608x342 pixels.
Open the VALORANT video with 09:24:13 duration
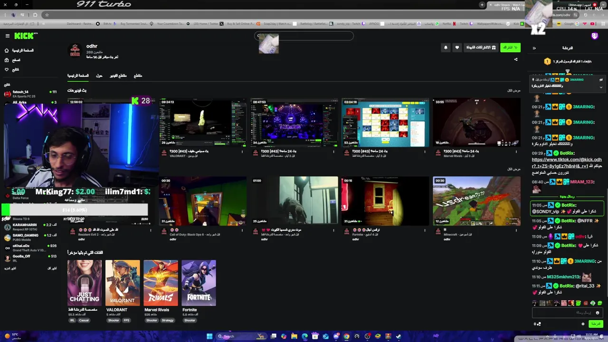coord(203,123)
